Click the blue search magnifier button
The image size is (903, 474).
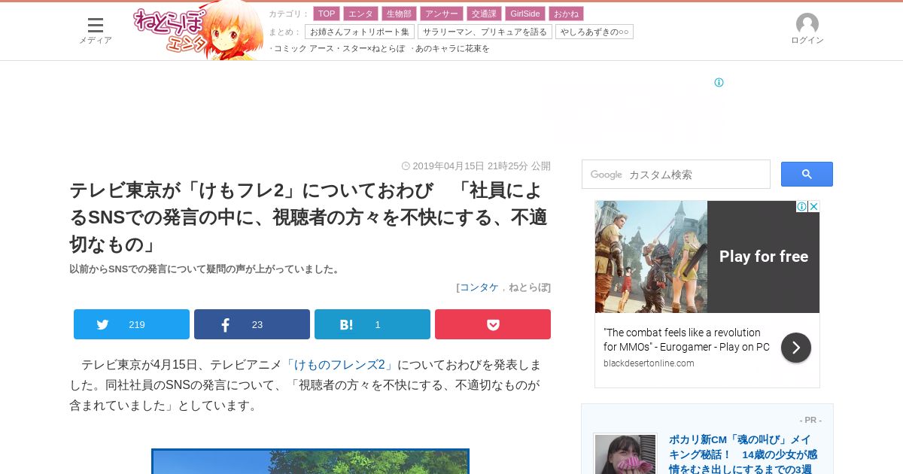pyautogui.click(x=807, y=174)
